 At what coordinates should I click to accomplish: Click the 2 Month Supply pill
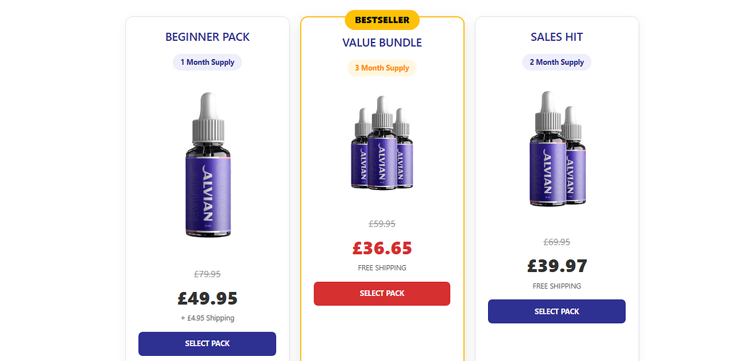pyautogui.click(x=556, y=62)
